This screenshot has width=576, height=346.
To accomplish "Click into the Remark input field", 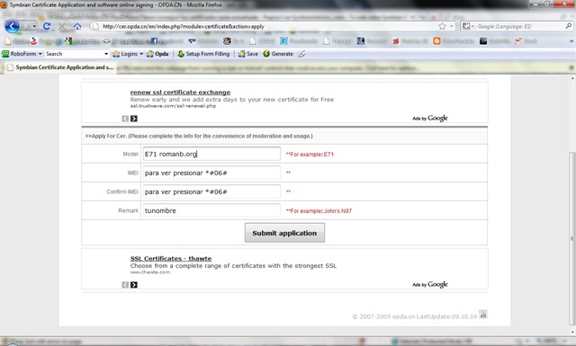I will [211, 210].
